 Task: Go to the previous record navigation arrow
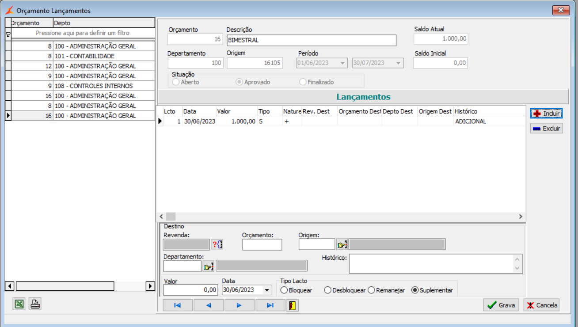pos(209,305)
